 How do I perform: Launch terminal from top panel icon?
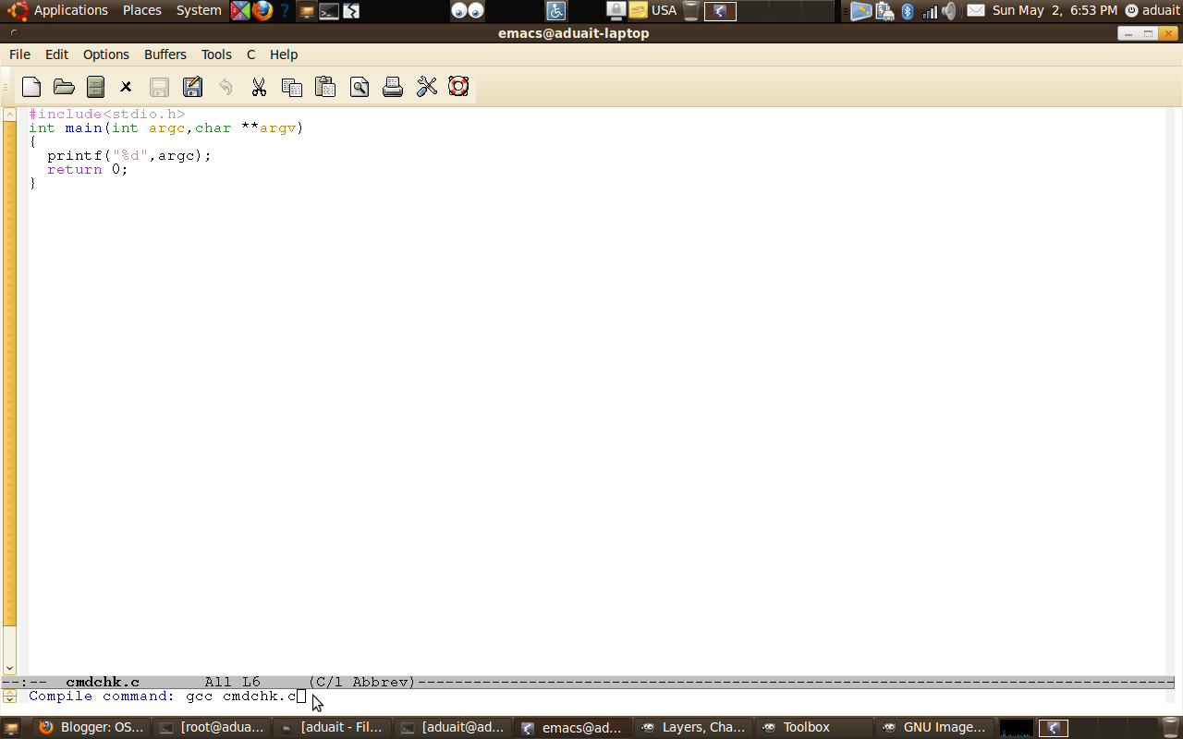tap(329, 11)
